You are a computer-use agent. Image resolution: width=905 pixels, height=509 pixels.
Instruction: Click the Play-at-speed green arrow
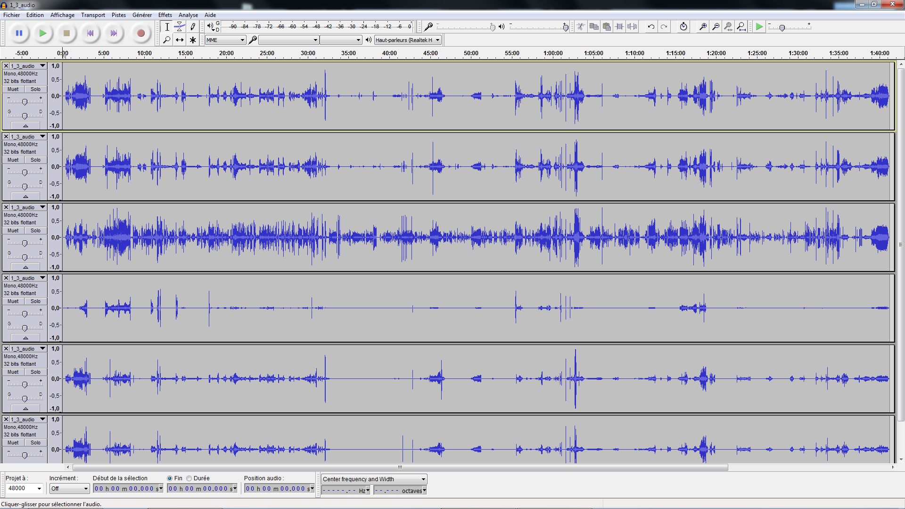point(759,27)
